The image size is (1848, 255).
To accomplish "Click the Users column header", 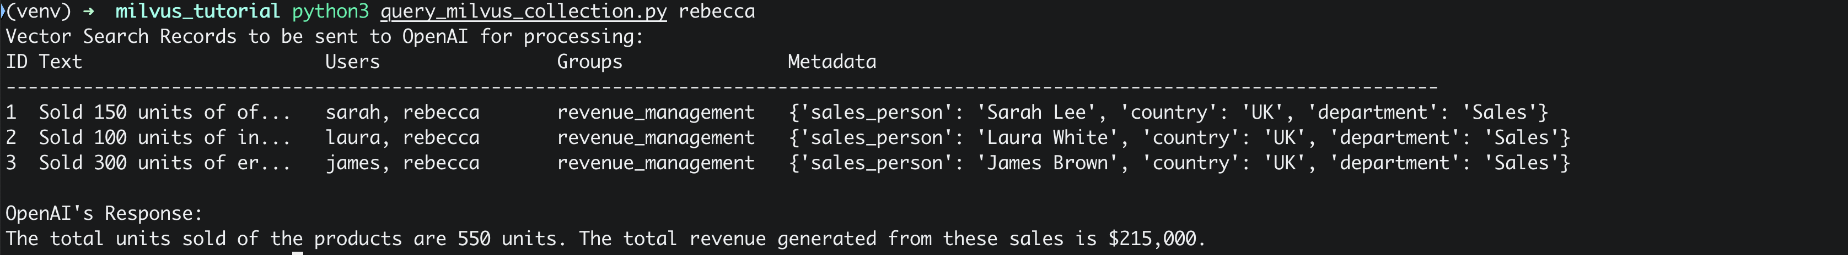I will tap(352, 62).
